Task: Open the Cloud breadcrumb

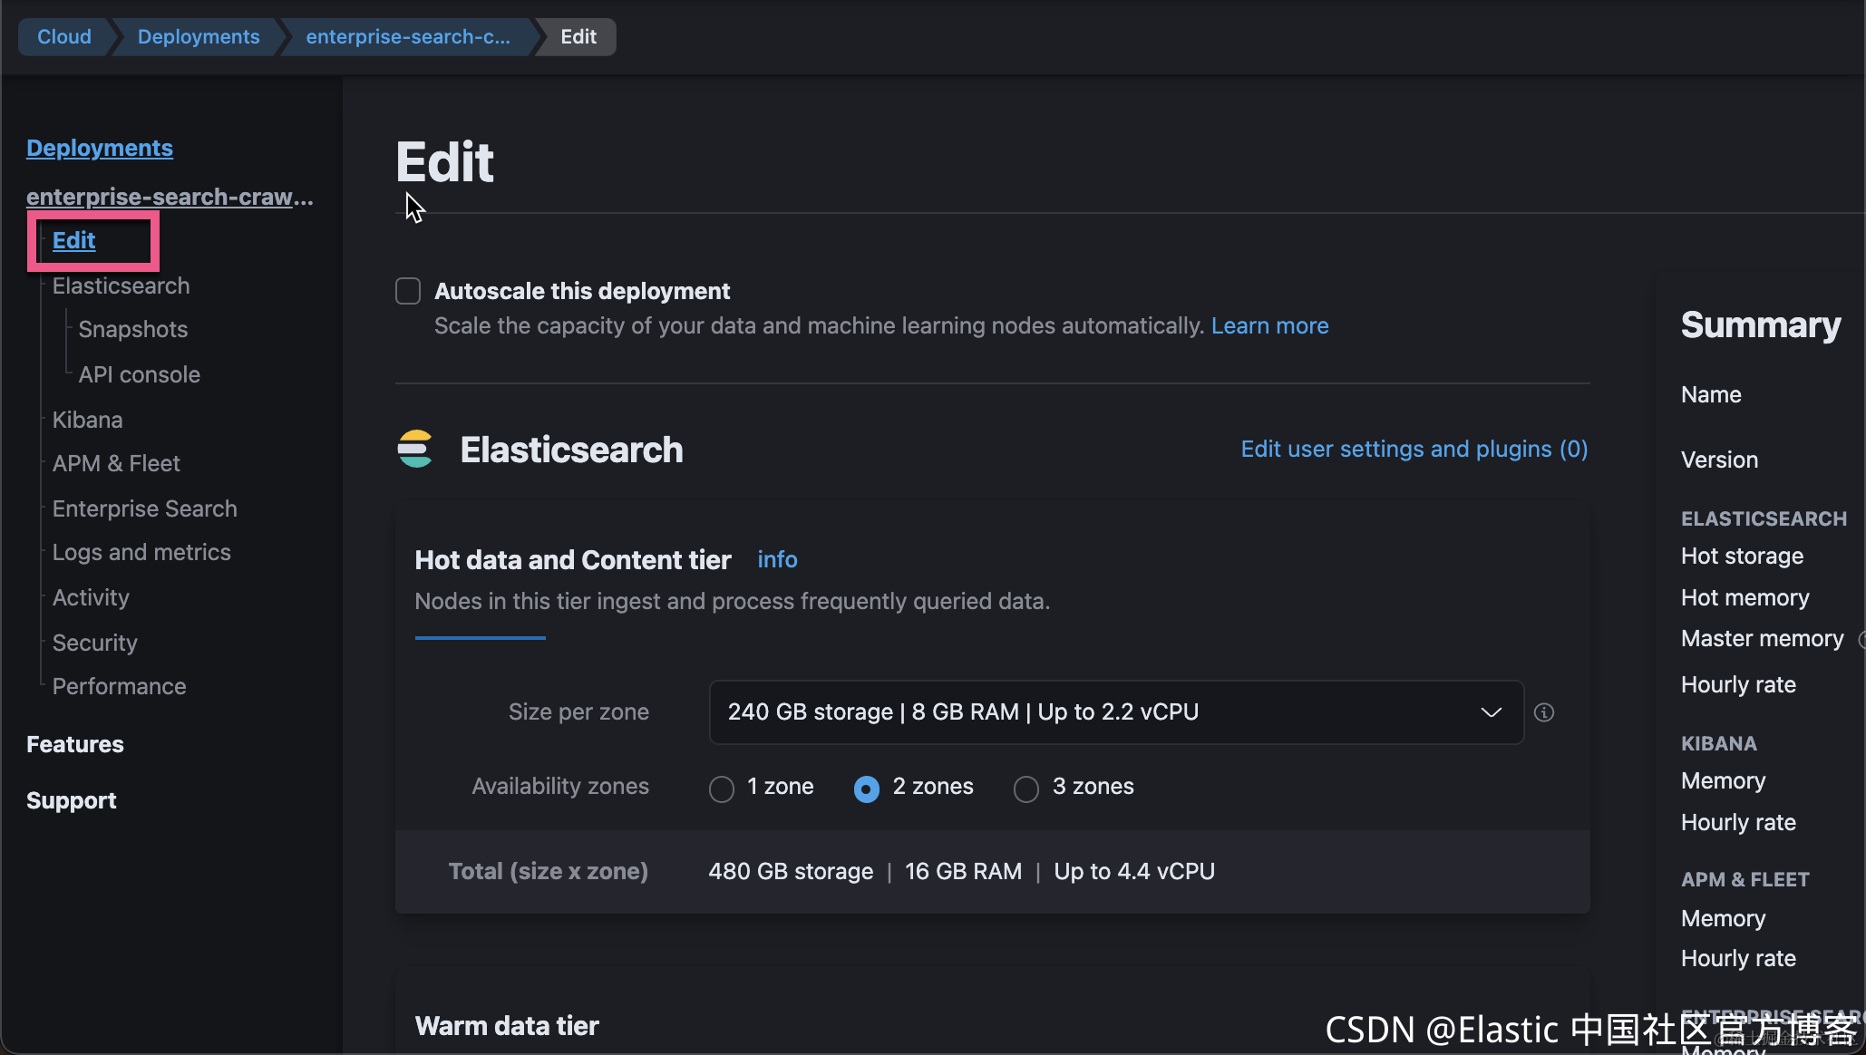Action: point(63,37)
